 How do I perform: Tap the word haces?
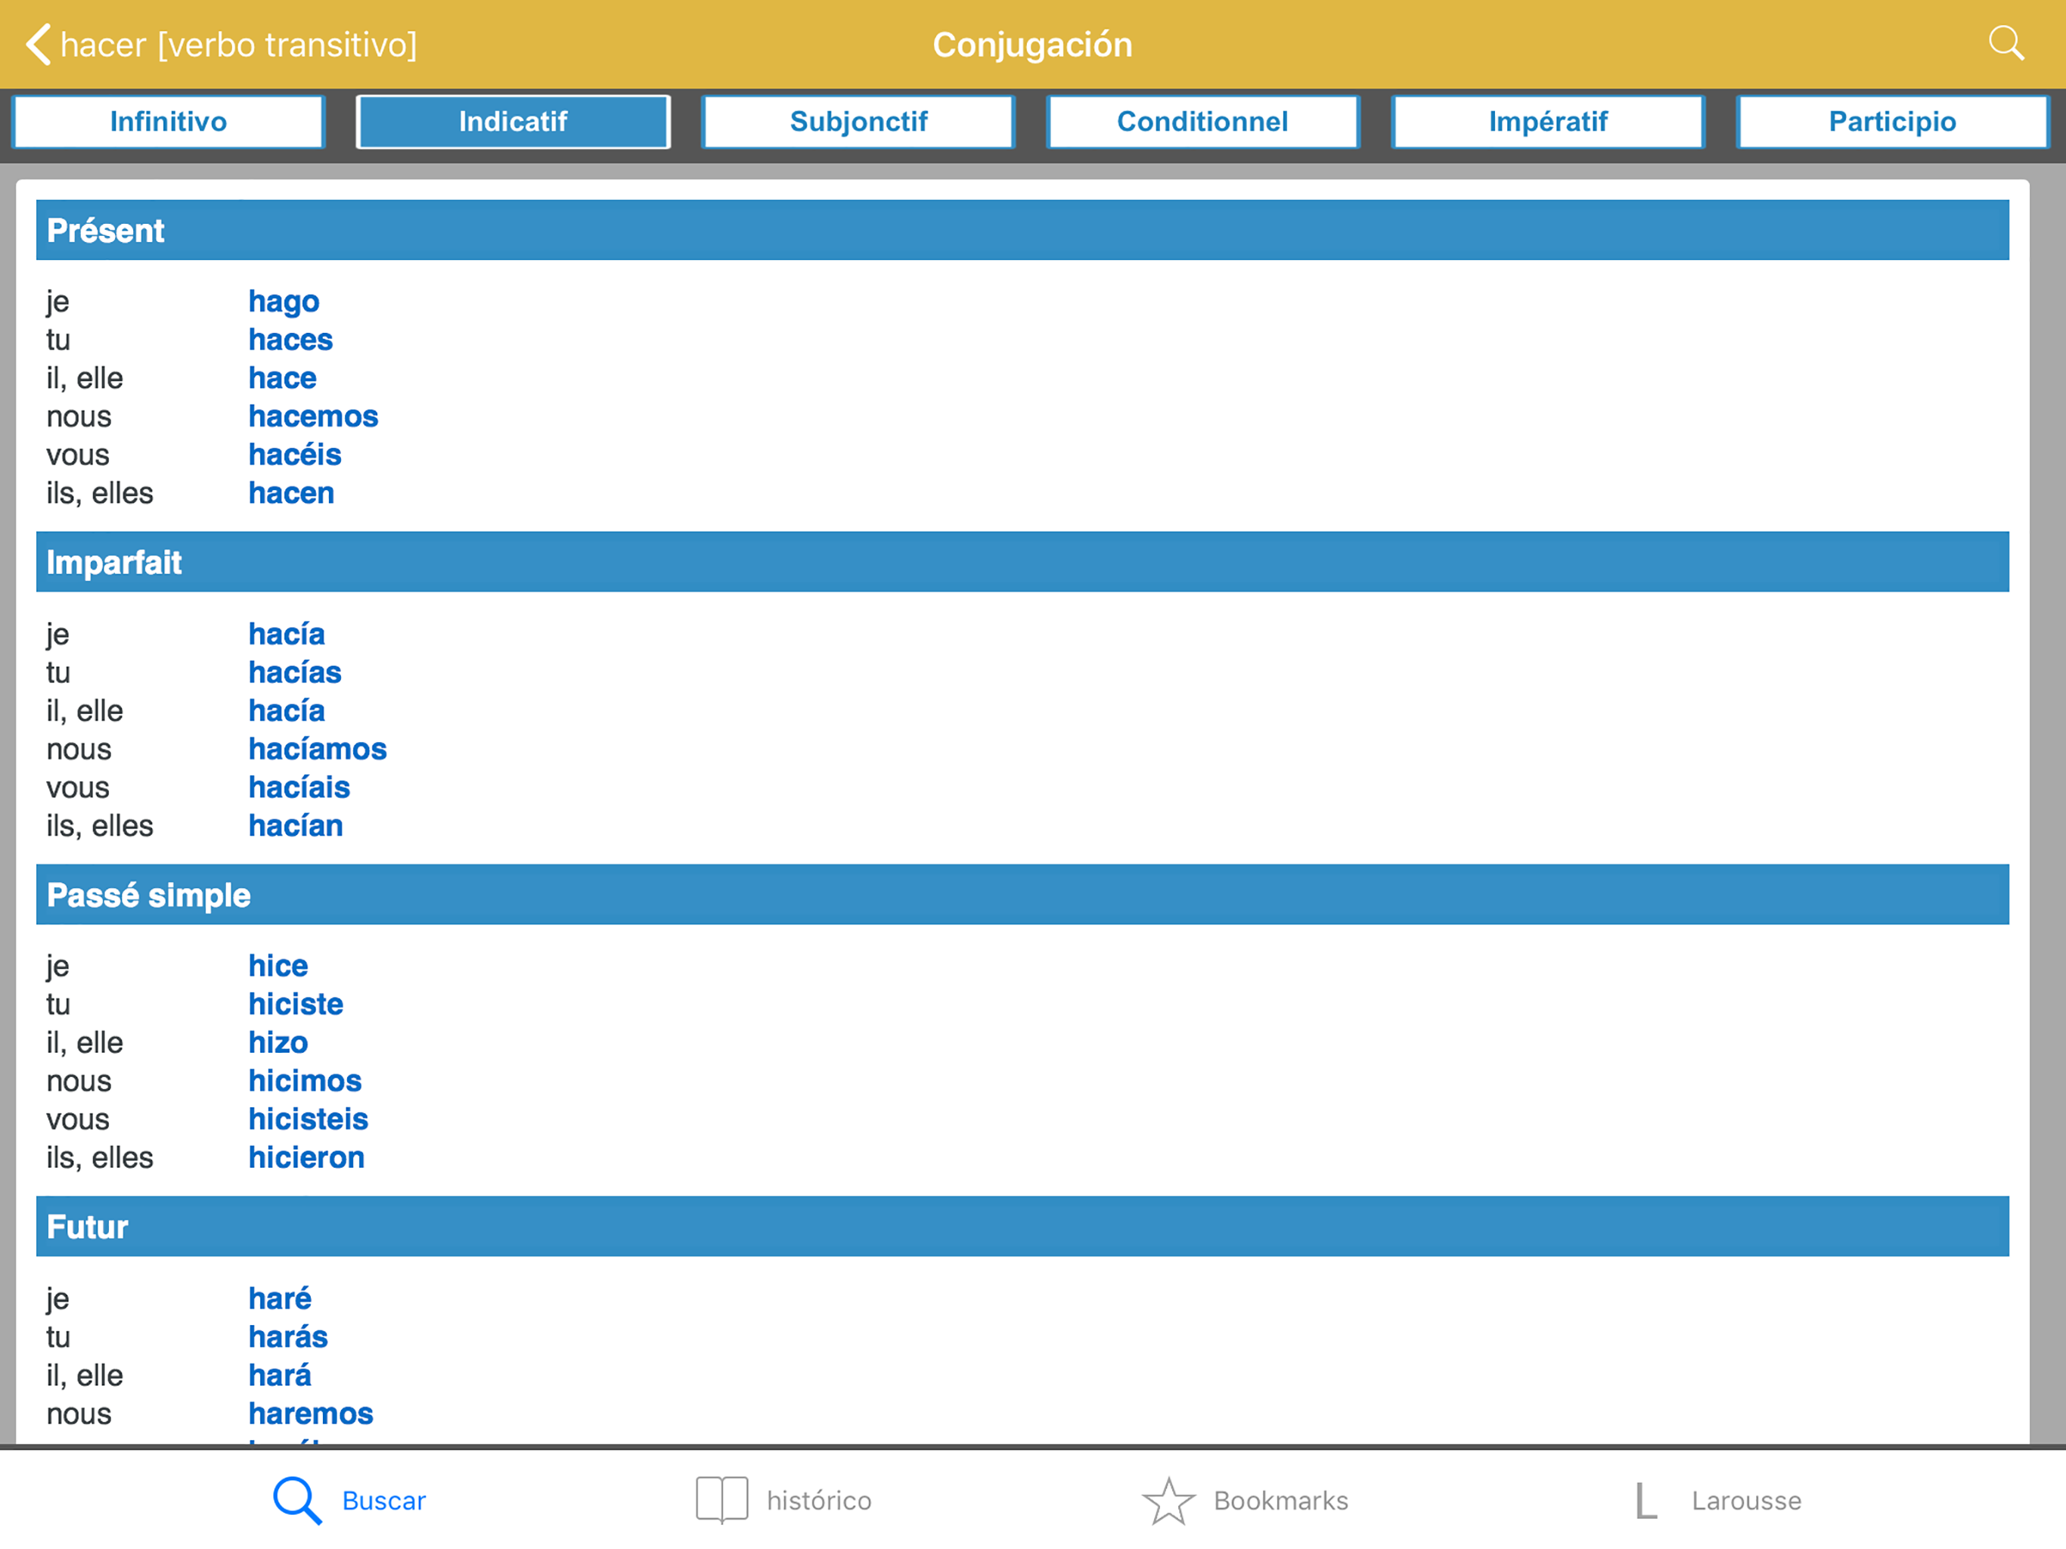[290, 340]
